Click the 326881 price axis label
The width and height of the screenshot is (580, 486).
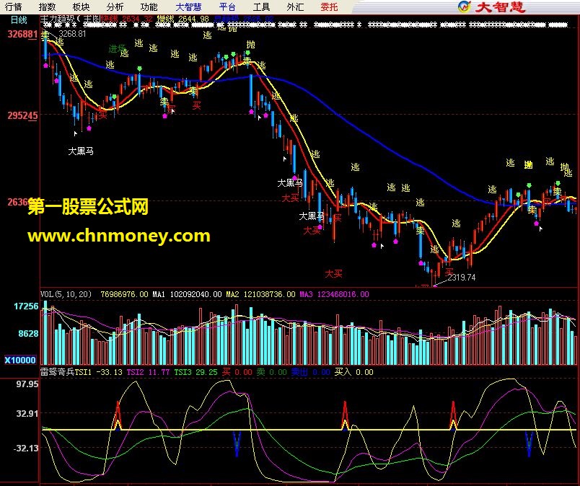pyautogui.click(x=22, y=34)
